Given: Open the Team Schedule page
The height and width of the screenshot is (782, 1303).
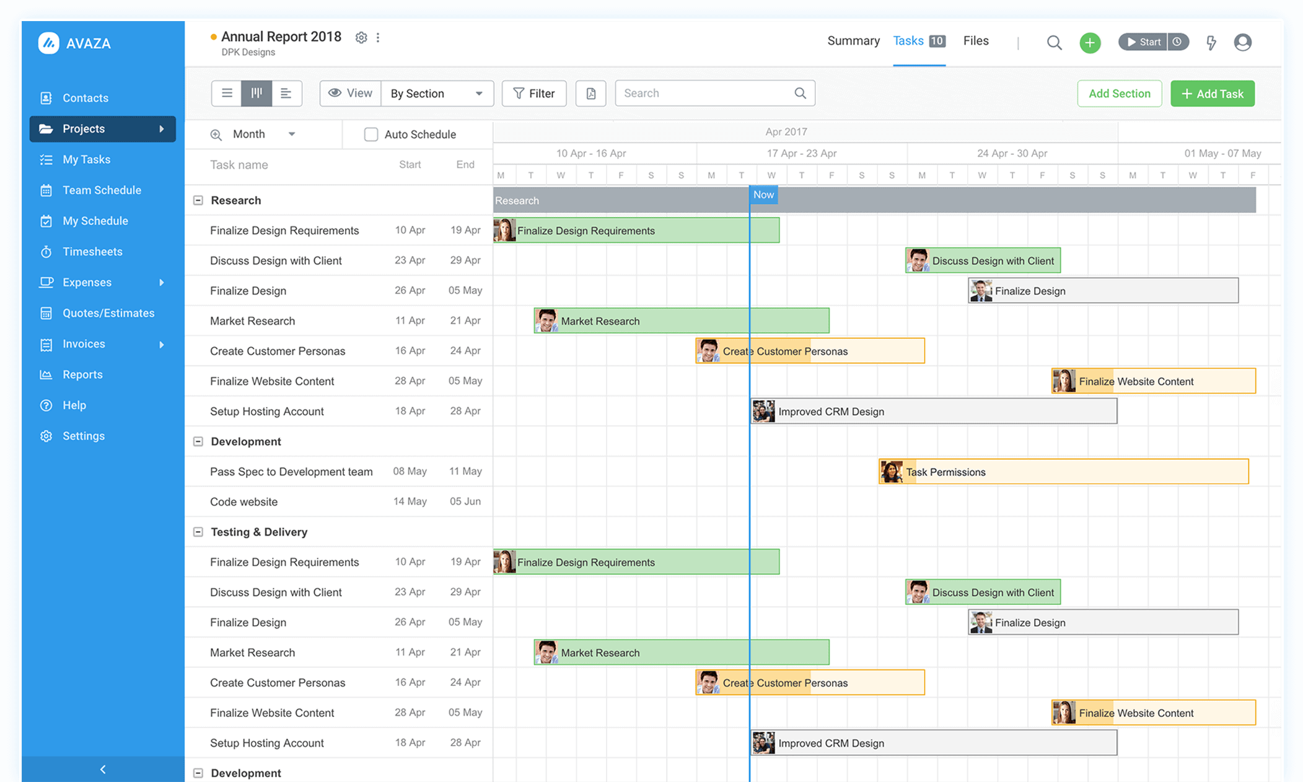Looking at the screenshot, I should pos(102,190).
